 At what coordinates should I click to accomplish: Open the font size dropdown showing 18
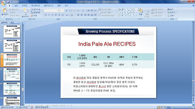(63, 11)
